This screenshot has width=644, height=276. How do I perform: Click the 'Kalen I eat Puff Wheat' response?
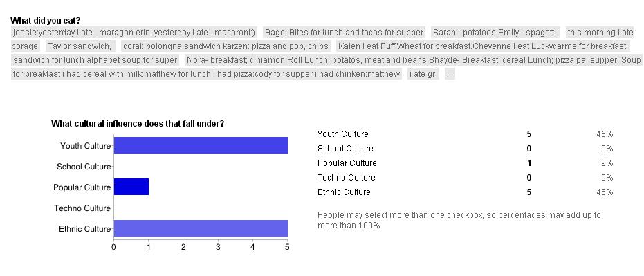[x=483, y=46]
